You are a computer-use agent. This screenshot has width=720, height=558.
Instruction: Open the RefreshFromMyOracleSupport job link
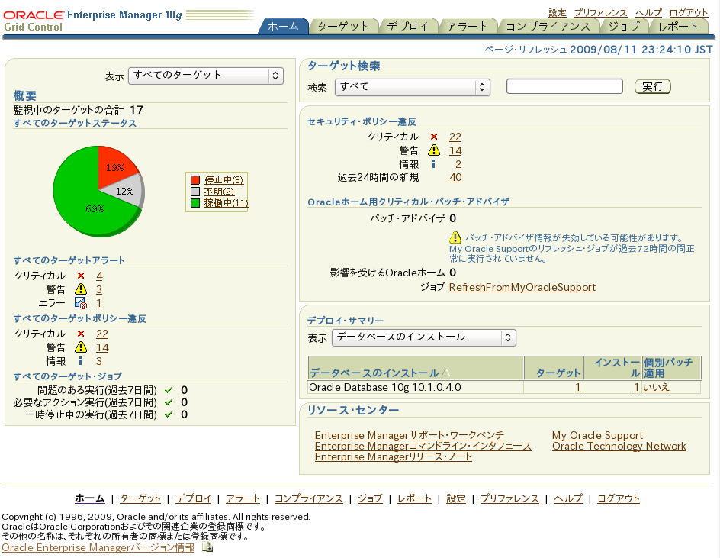point(522,287)
